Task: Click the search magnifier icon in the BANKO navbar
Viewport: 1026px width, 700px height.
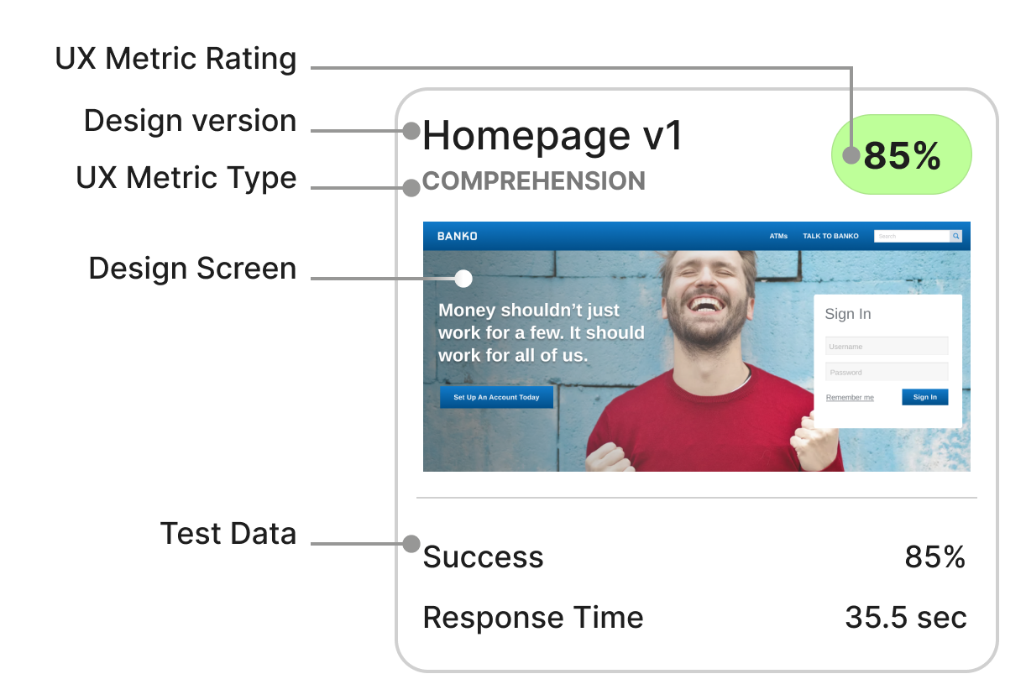Action: [x=955, y=236]
